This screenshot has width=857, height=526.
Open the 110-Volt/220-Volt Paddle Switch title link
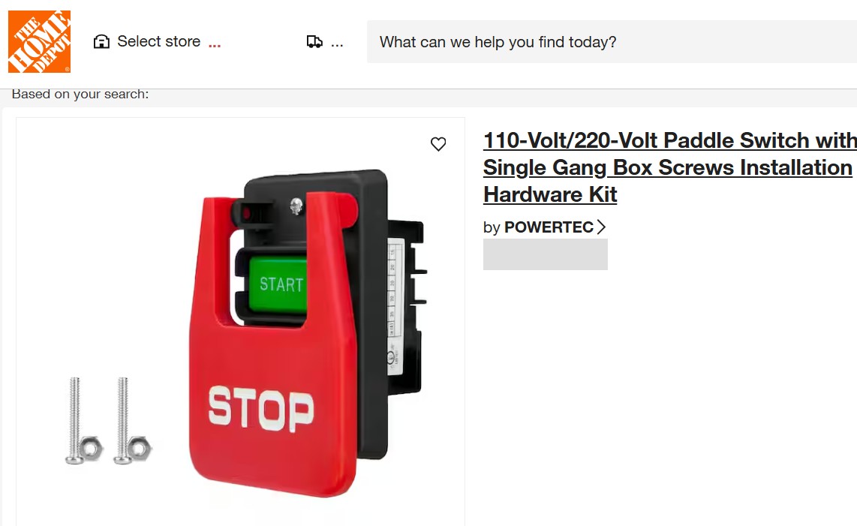(670, 167)
